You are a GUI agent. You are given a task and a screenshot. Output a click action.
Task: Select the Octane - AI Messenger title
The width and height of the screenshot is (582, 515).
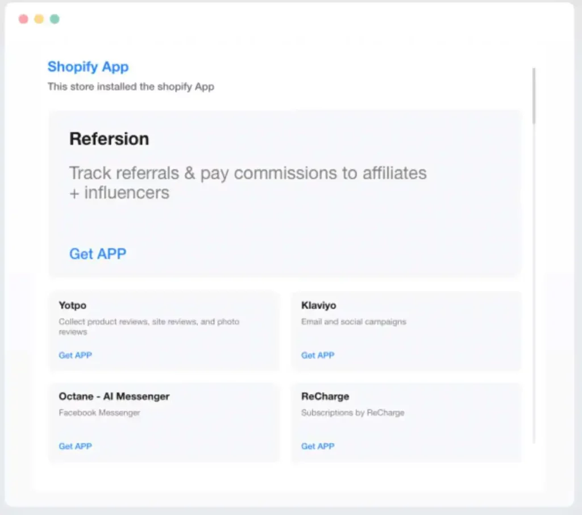pos(114,397)
